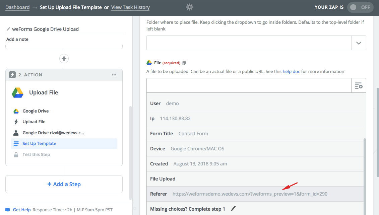The height and width of the screenshot is (215, 379).
Task: Click the note icon after File (required)
Action: point(184,63)
